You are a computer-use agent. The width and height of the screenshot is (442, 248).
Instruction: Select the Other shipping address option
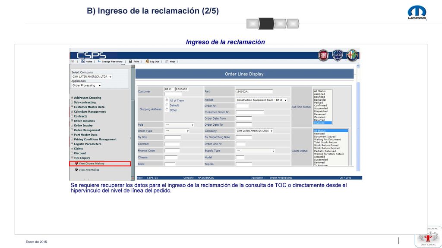[167, 110]
